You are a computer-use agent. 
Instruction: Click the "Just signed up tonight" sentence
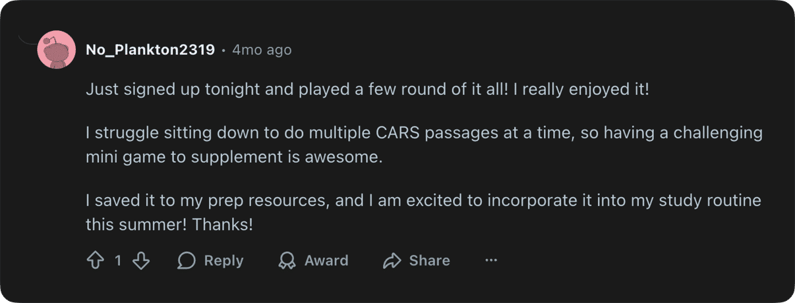(367, 90)
